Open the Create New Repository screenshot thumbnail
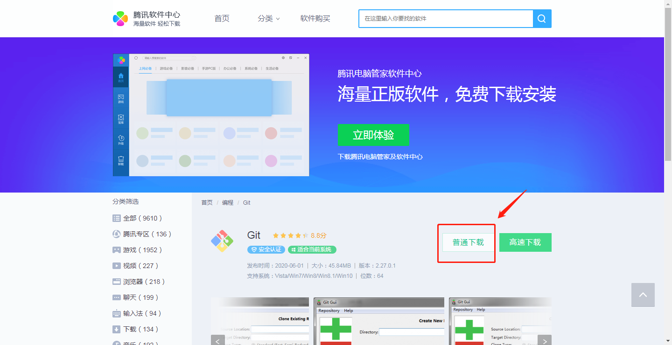 (x=379, y=321)
